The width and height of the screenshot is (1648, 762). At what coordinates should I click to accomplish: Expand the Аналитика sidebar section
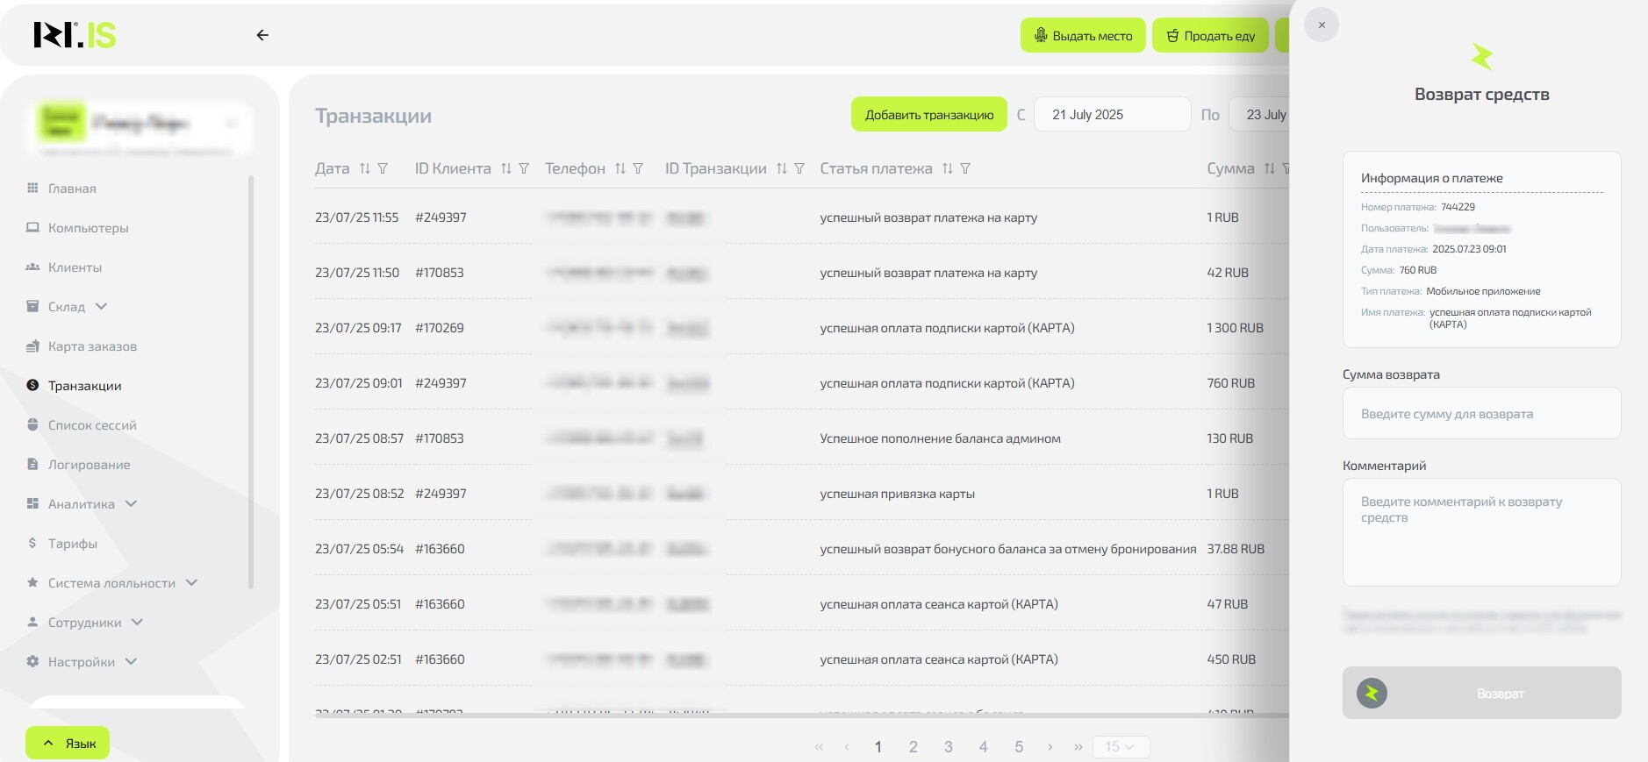pyautogui.click(x=131, y=503)
